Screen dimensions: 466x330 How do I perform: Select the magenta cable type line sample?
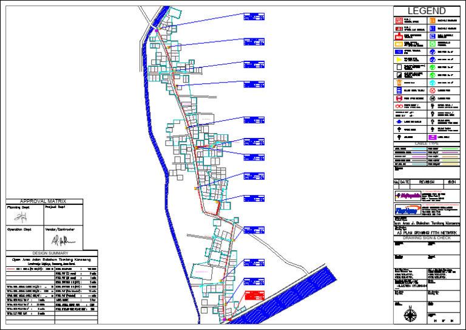point(419,157)
